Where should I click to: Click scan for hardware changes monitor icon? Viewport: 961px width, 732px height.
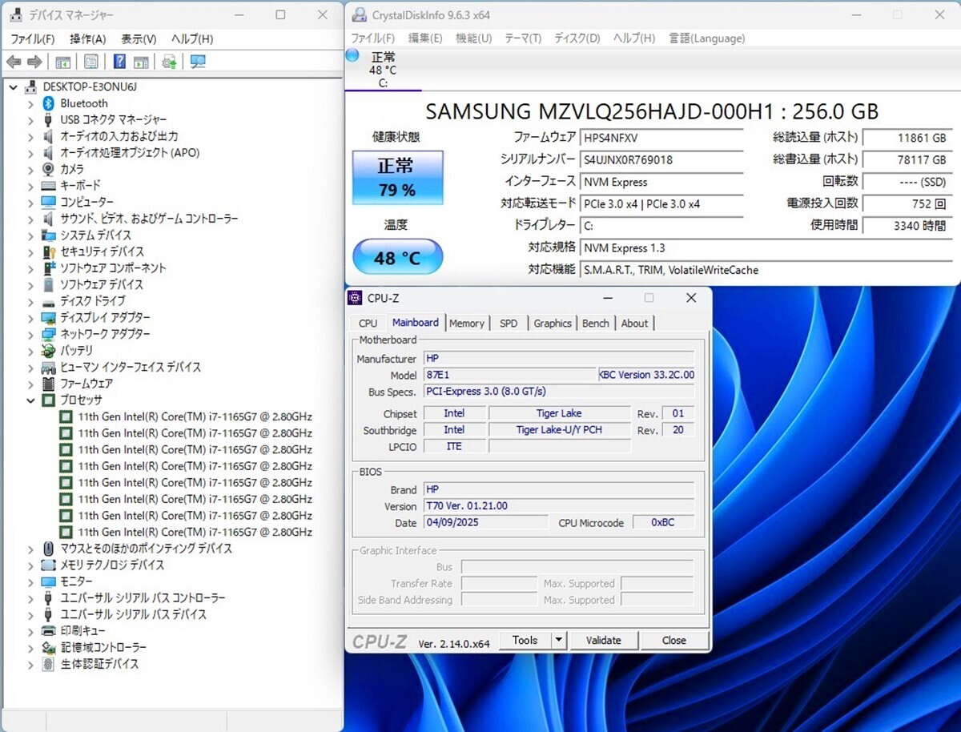pos(198,62)
